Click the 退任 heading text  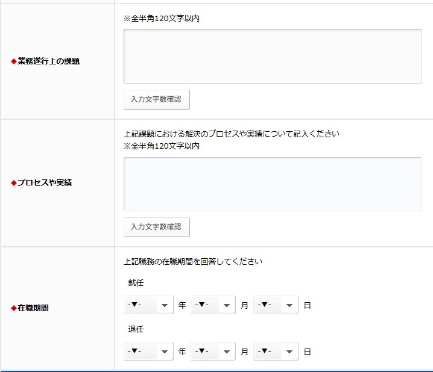point(136,329)
